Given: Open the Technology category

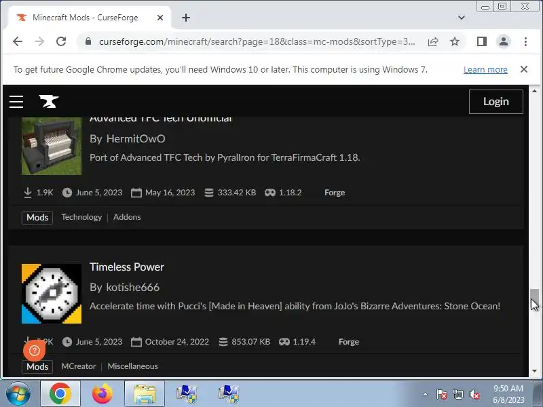Looking at the screenshot, I should [x=81, y=217].
